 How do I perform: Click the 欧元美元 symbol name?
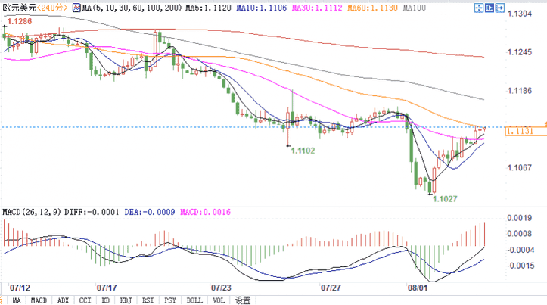(17, 7)
